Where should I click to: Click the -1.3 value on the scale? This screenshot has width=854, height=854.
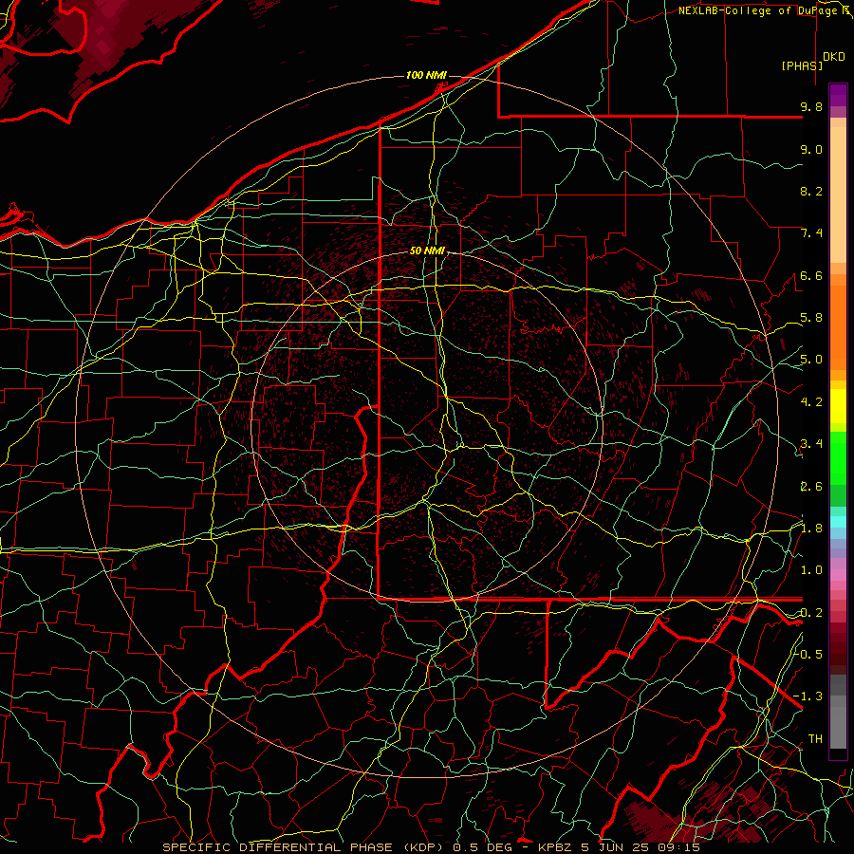808,696
